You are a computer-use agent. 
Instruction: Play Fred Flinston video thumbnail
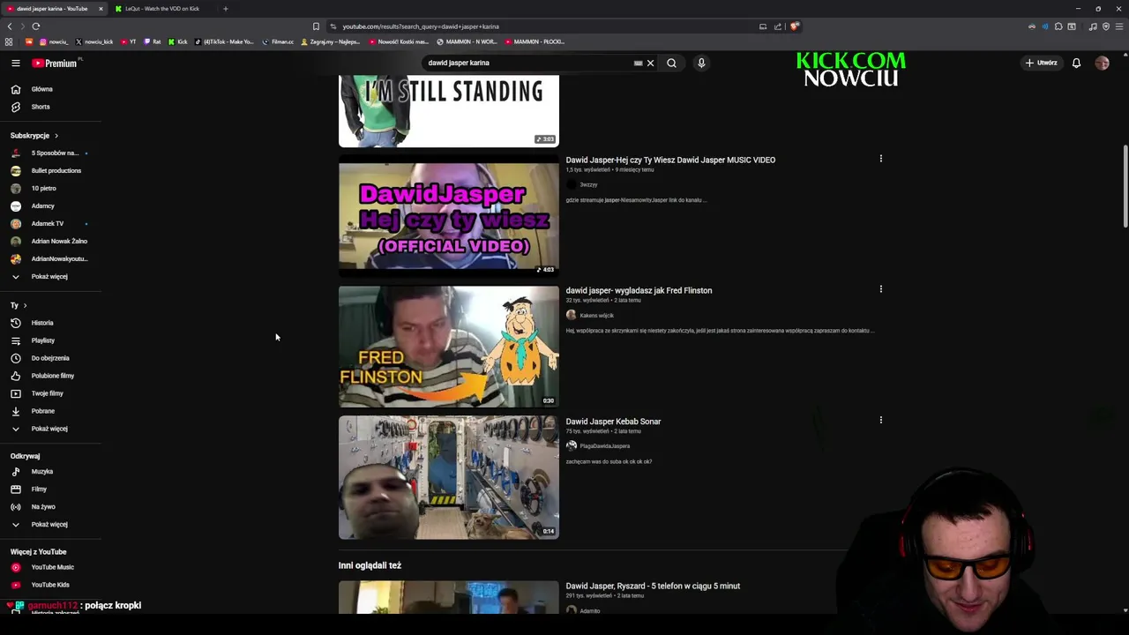tap(448, 347)
